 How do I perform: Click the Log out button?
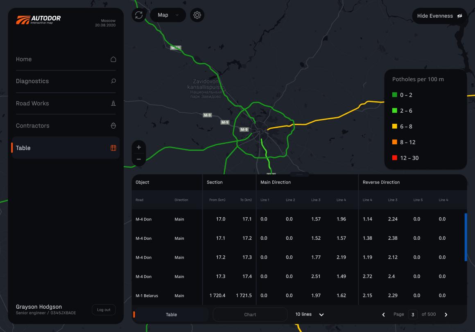tap(104, 310)
